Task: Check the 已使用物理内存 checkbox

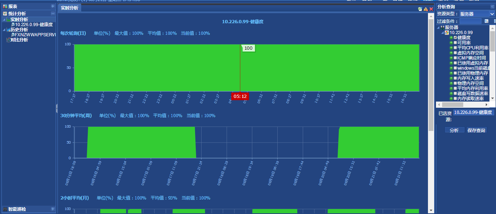Action: click(x=455, y=73)
